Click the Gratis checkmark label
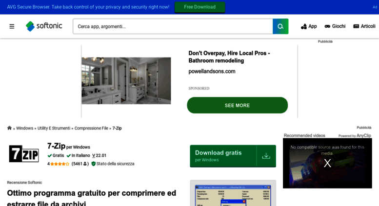The image size is (379, 206). [x=56, y=155]
